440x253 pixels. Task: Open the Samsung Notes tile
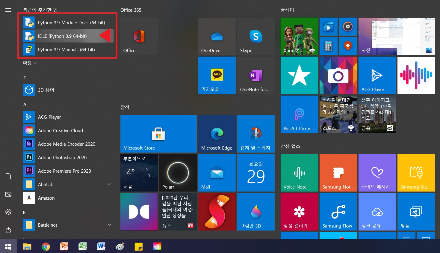click(338, 173)
